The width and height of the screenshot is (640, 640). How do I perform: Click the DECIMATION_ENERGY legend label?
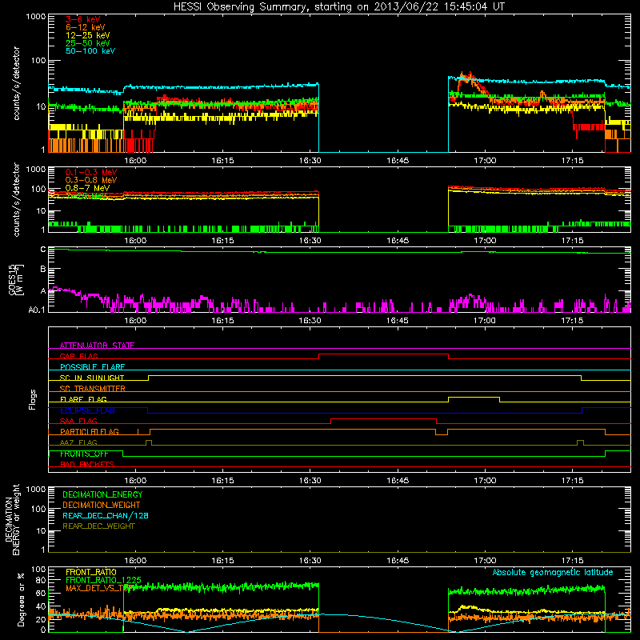click(x=102, y=494)
